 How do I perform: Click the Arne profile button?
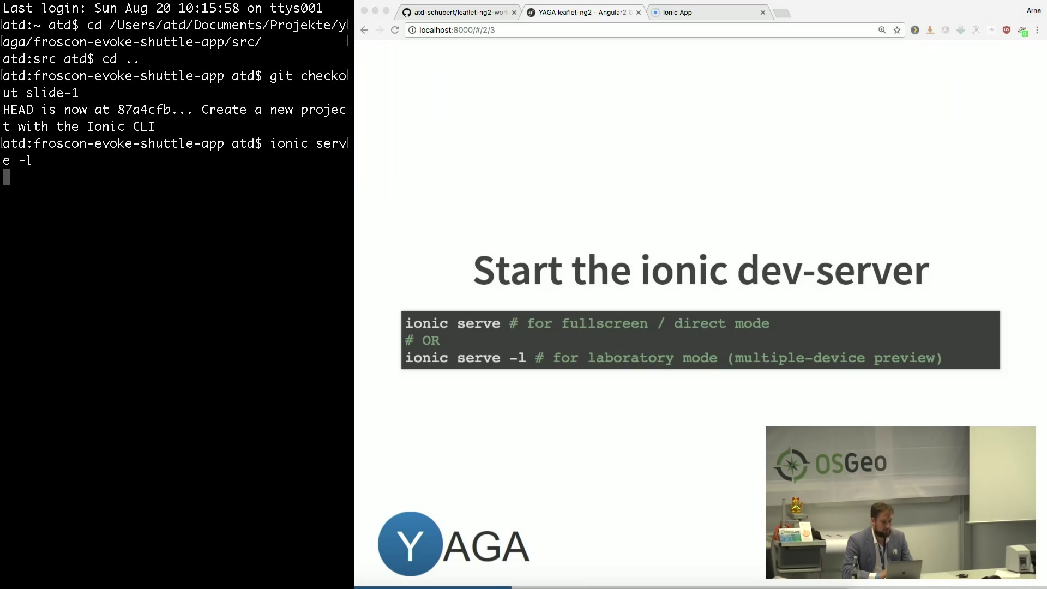(1033, 11)
